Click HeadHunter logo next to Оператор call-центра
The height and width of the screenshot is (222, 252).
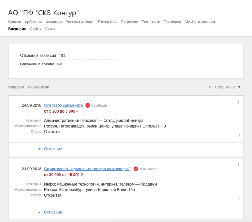tap(88, 105)
